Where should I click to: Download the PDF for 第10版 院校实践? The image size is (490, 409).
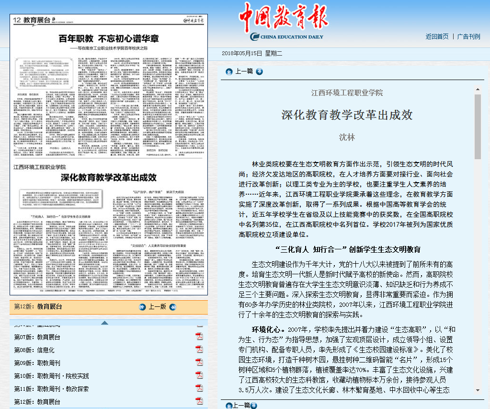pyautogui.click(x=199, y=375)
